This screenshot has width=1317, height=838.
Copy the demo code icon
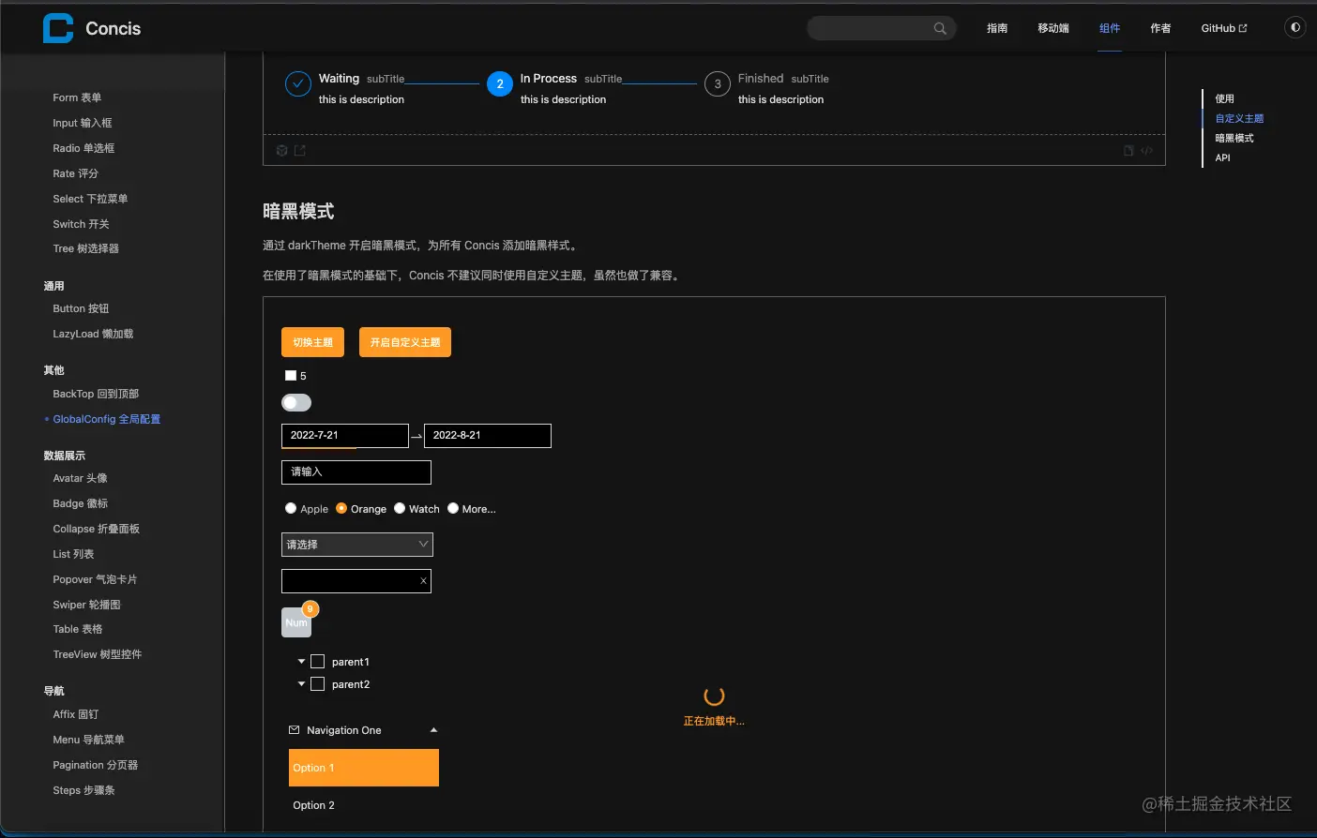(1128, 150)
